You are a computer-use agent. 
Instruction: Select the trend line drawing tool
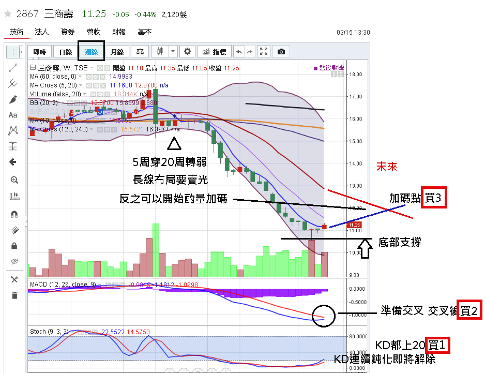[x=13, y=68]
